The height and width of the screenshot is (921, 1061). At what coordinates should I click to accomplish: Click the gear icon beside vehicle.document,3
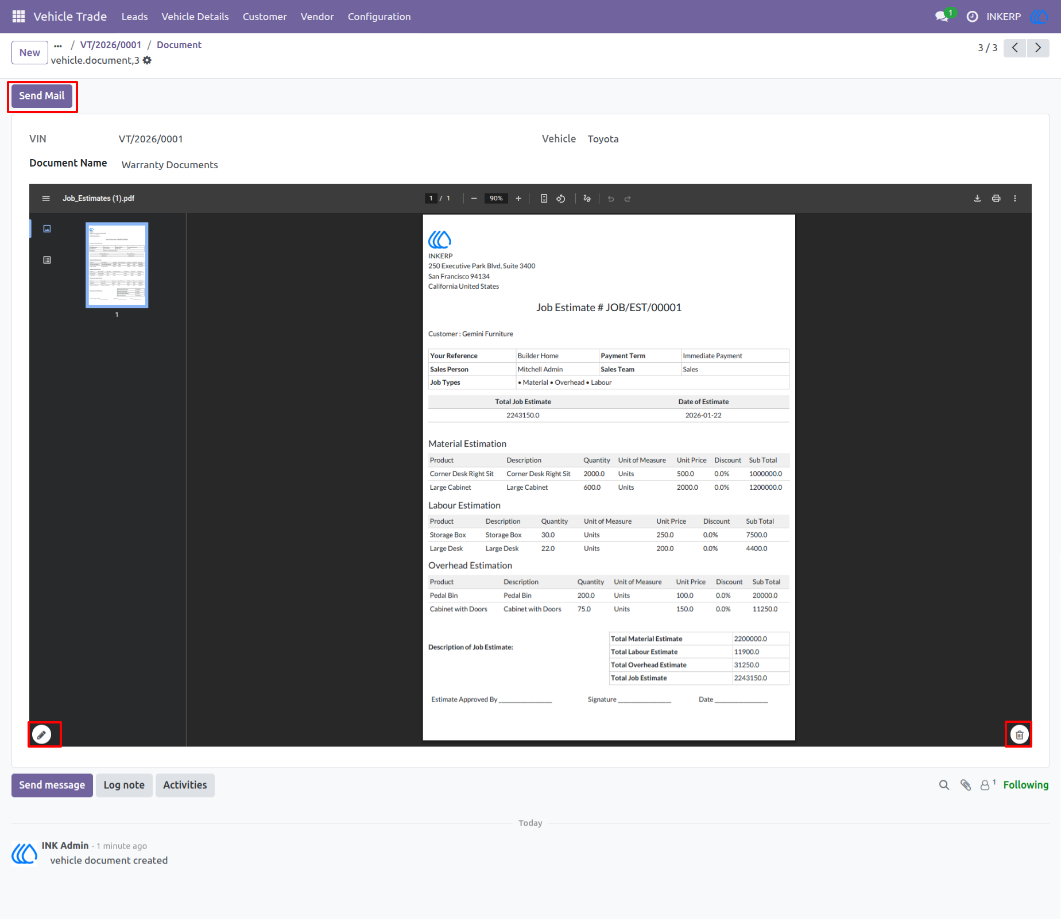coord(147,60)
